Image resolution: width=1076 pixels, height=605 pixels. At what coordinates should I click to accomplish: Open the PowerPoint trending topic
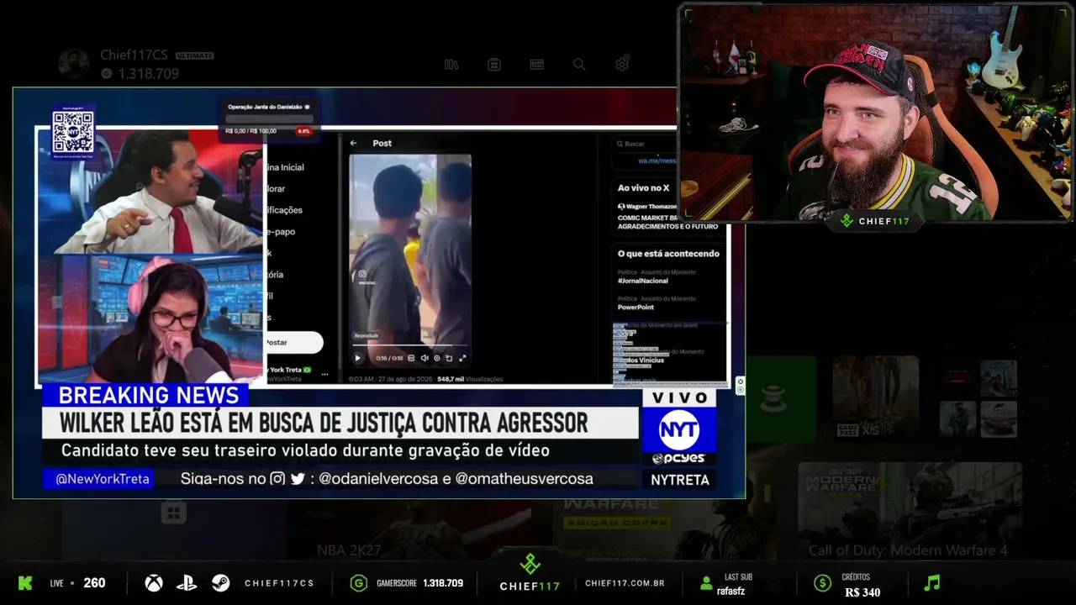pyautogui.click(x=636, y=308)
